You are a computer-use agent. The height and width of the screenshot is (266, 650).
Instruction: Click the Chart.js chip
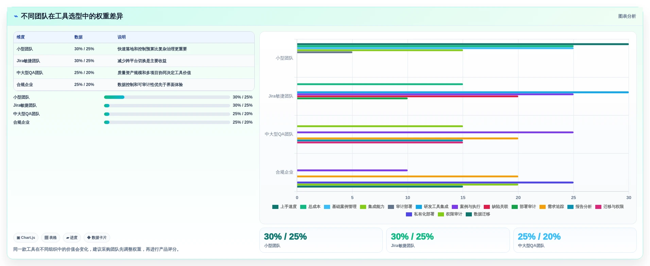[26, 238]
